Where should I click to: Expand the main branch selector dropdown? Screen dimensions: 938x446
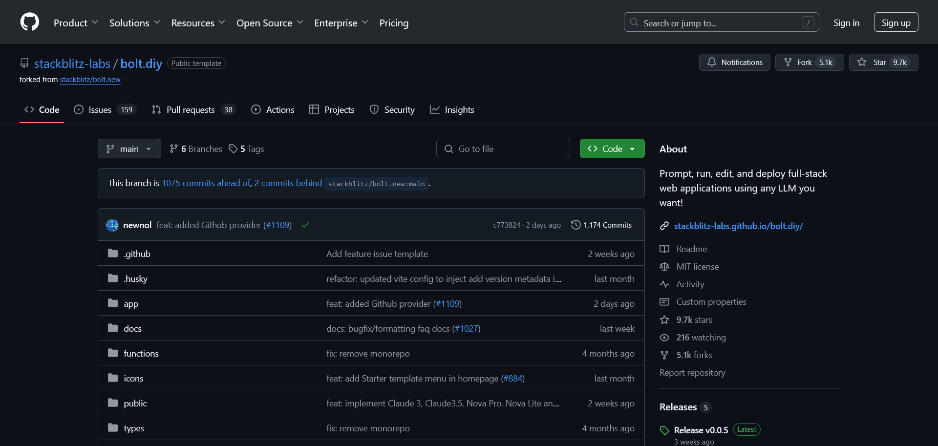coord(129,149)
